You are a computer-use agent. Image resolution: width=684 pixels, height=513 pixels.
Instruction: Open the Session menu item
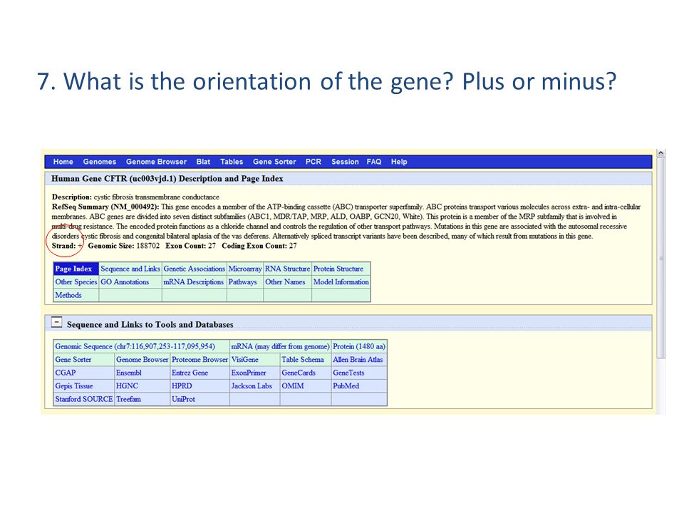(345, 162)
